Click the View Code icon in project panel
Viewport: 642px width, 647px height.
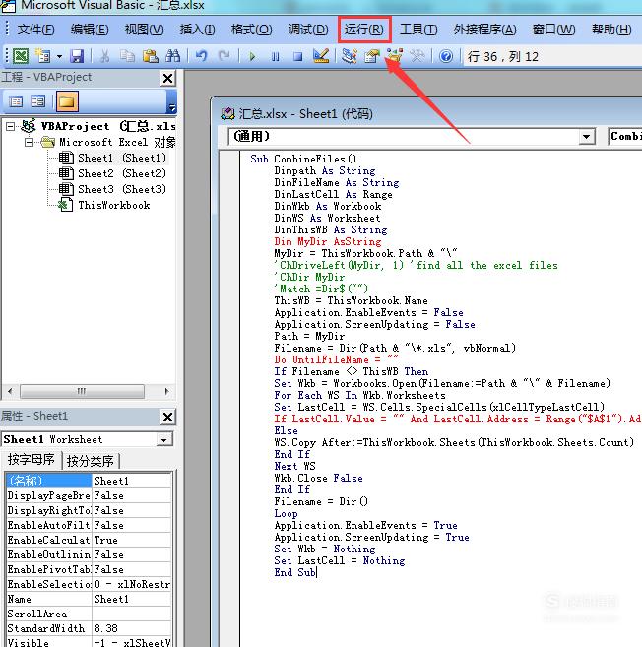coord(16,101)
